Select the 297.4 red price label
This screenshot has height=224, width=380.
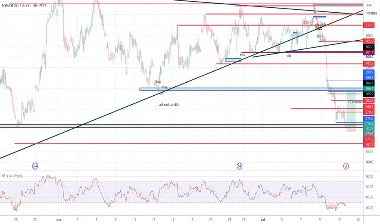click(369, 64)
